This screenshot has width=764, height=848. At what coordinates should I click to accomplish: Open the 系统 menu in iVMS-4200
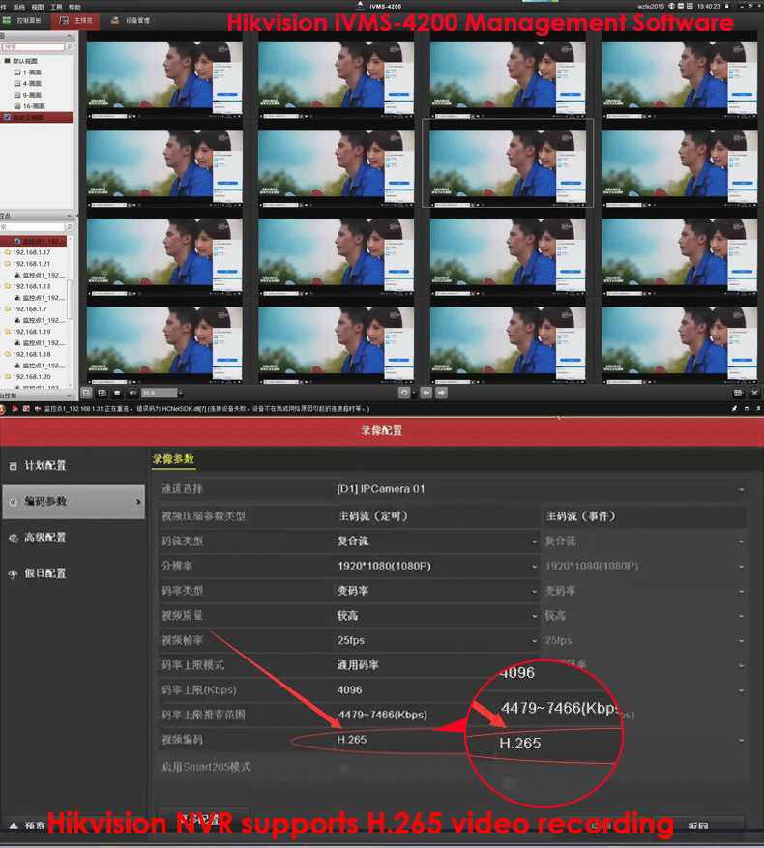19,7
